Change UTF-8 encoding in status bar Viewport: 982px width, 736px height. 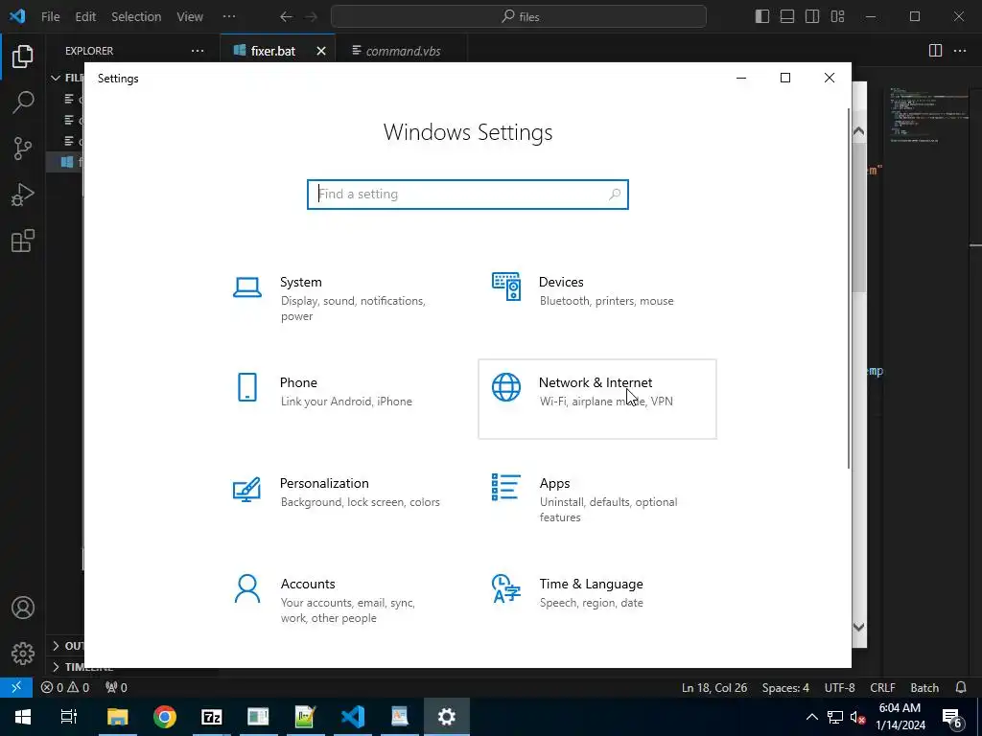click(x=839, y=687)
